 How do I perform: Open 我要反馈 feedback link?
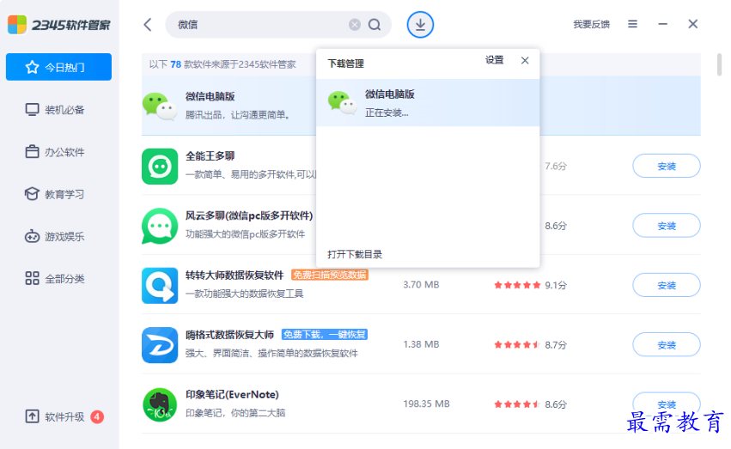click(591, 24)
